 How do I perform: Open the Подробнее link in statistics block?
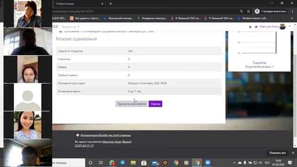259,63
